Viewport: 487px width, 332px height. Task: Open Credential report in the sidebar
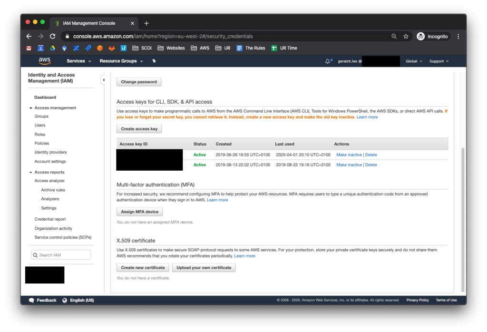pyautogui.click(x=50, y=219)
